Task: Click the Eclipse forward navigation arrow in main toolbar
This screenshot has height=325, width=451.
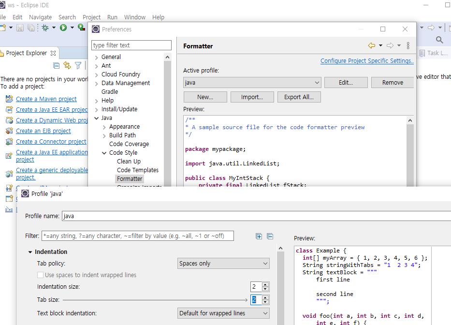Action: [x=431, y=28]
